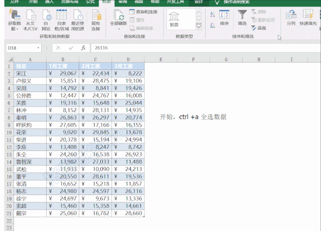Select cell with value 29,845

[95, 132]
